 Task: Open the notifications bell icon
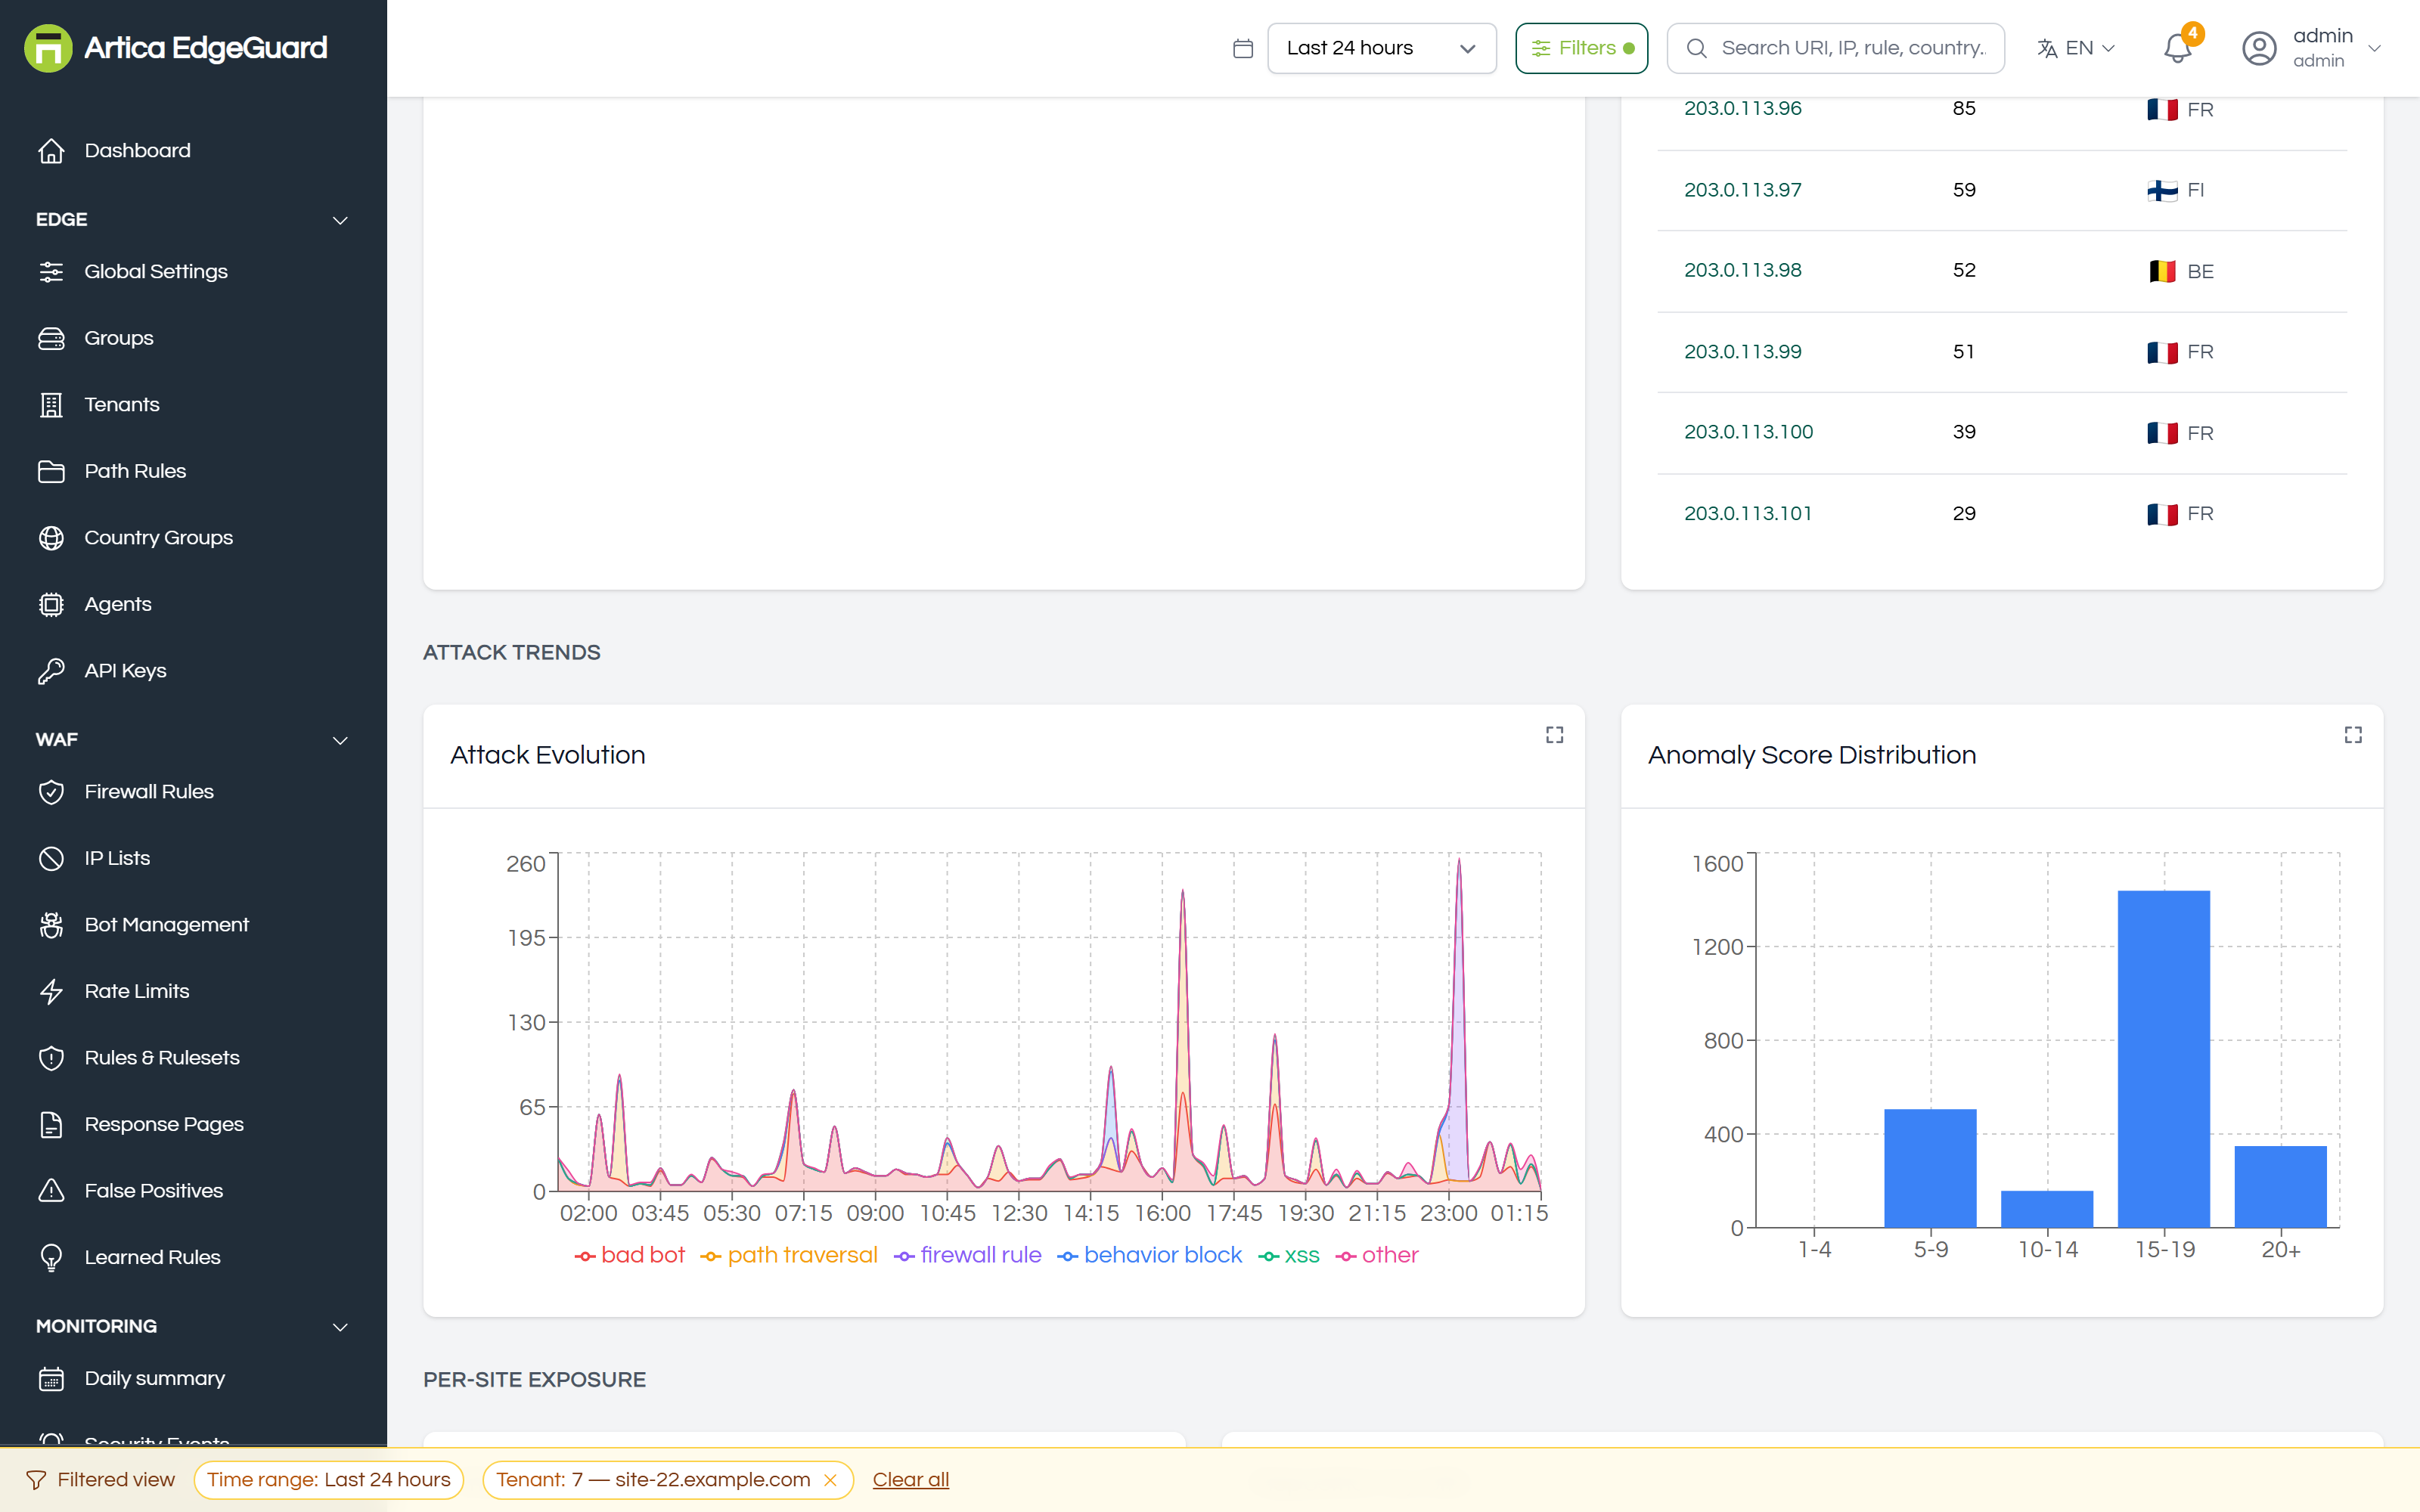point(2177,48)
